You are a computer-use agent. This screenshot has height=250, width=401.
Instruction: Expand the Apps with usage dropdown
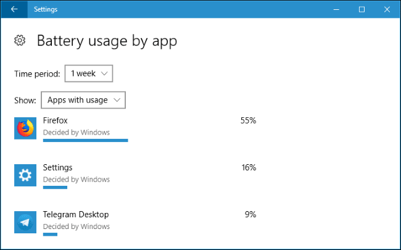point(83,100)
